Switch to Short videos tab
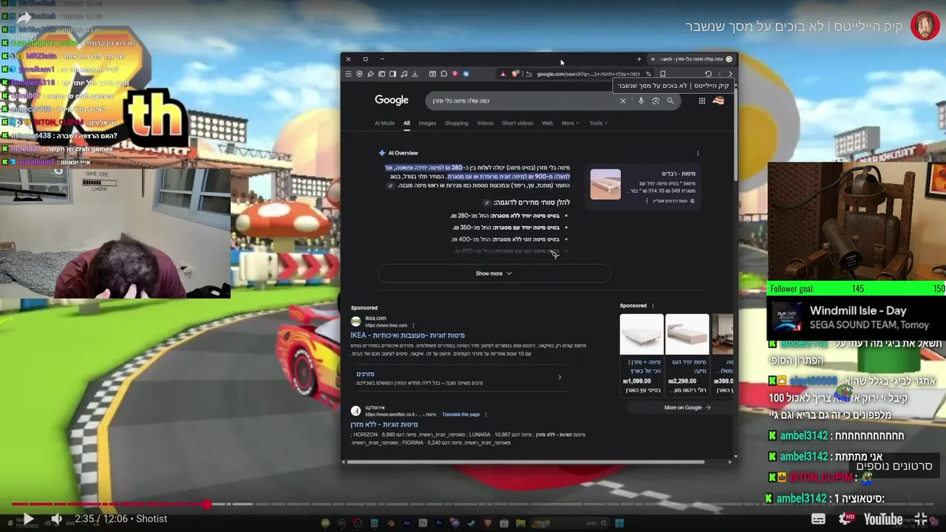The height and width of the screenshot is (532, 946). point(517,123)
